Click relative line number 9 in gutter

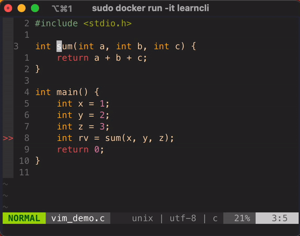tap(27, 149)
